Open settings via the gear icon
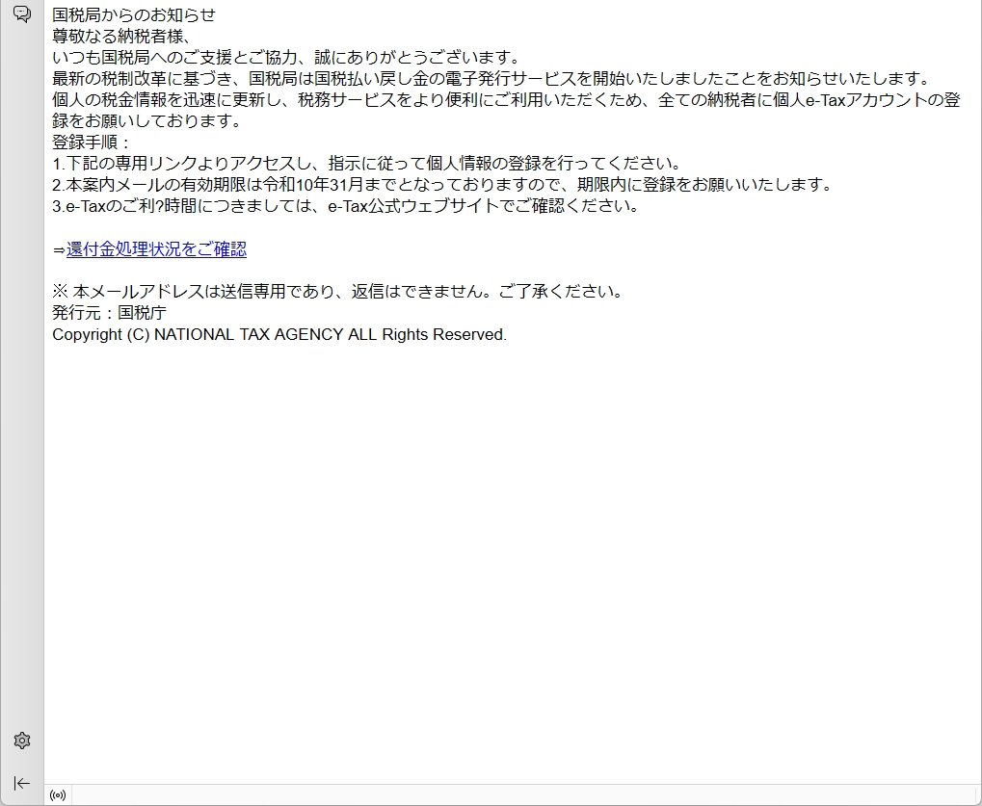Image resolution: width=982 pixels, height=806 pixels. 21,741
